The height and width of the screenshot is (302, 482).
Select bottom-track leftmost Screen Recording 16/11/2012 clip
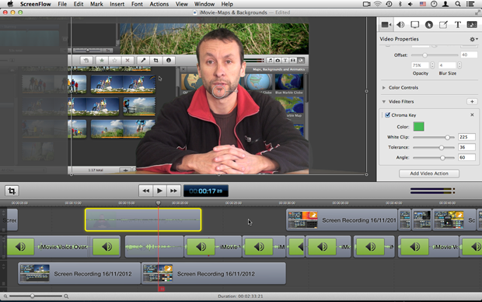pyautogui.click(x=79, y=273)
